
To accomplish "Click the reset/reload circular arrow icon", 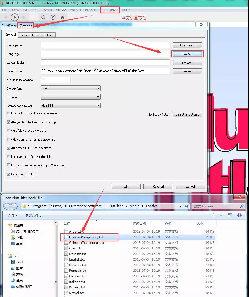I will tap(43, 17).
